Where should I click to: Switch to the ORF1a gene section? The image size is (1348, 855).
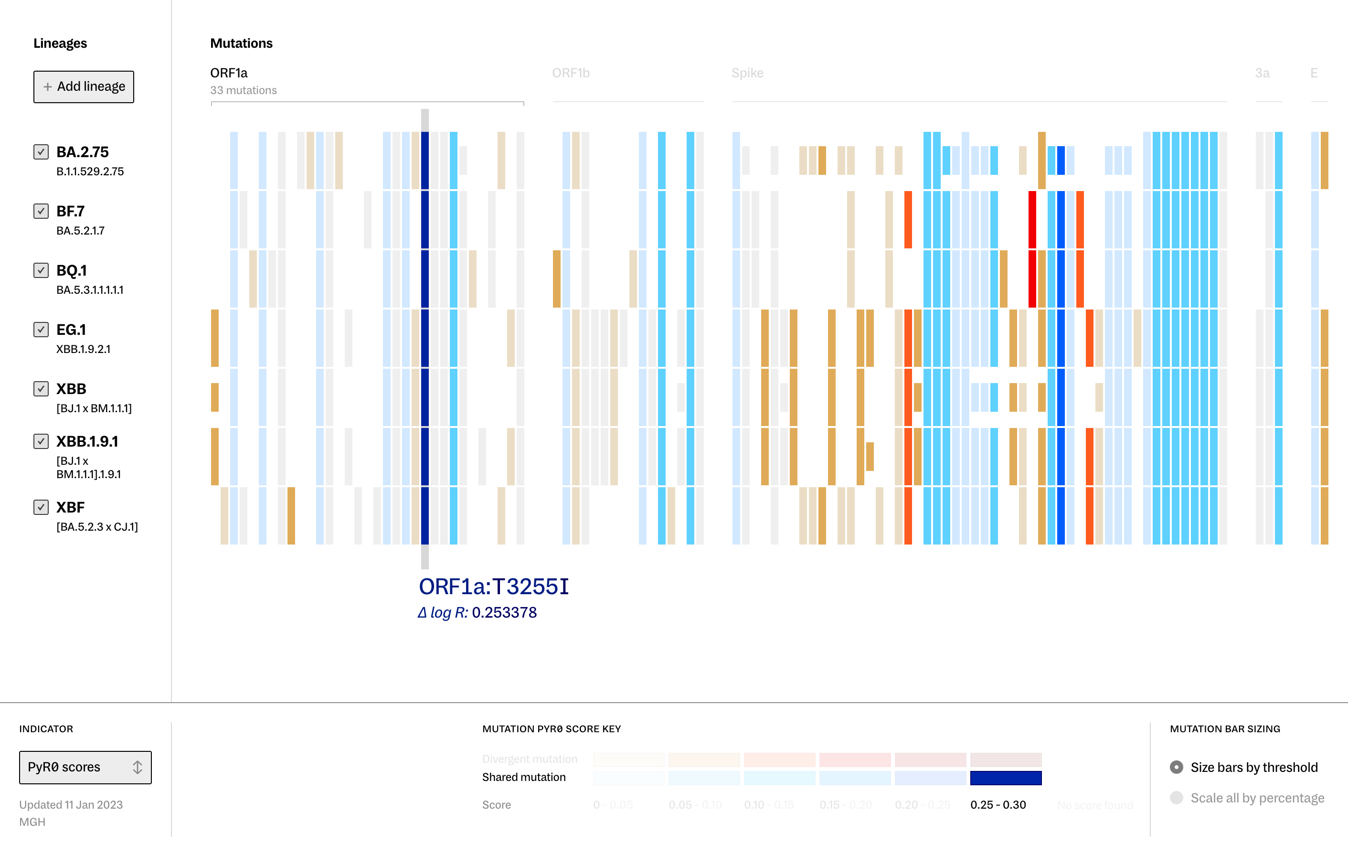pyautogui.click(x=229, y=74)
